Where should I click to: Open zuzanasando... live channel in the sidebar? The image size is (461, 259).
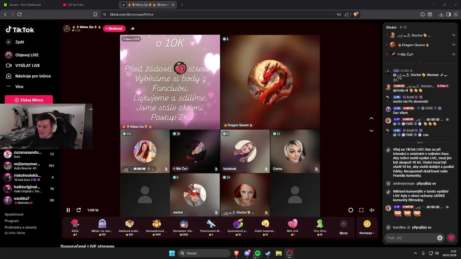[29, 154]
